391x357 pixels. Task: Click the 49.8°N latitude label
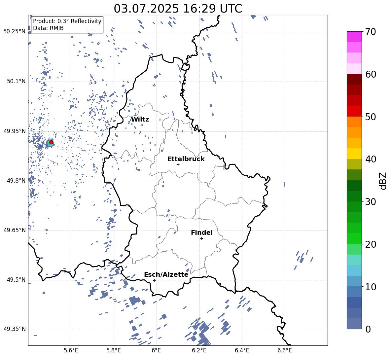16,181
